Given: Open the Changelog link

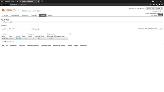Looking at the screenshot, I should pos(83,45).
